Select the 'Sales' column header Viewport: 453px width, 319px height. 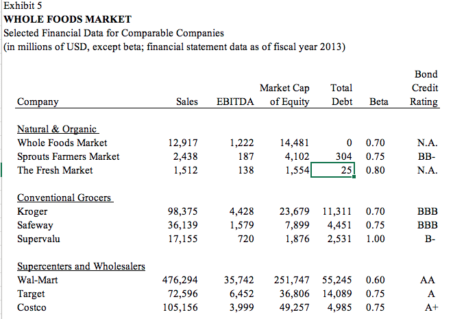point(187,102)
